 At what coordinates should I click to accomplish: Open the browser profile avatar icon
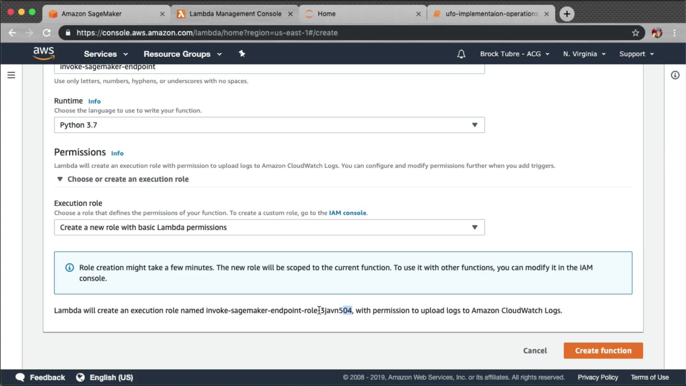click(x=657, y=33)
